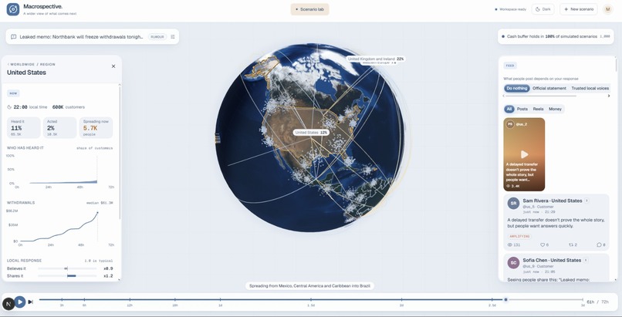Switch feed filter to All
The height and width of the screenshot is (317, 622).
pyautogui.click(x=509, y=109)
